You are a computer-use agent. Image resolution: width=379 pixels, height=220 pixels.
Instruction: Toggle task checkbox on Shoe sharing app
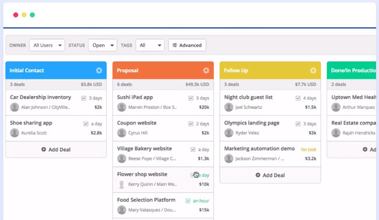pos(86,124)
